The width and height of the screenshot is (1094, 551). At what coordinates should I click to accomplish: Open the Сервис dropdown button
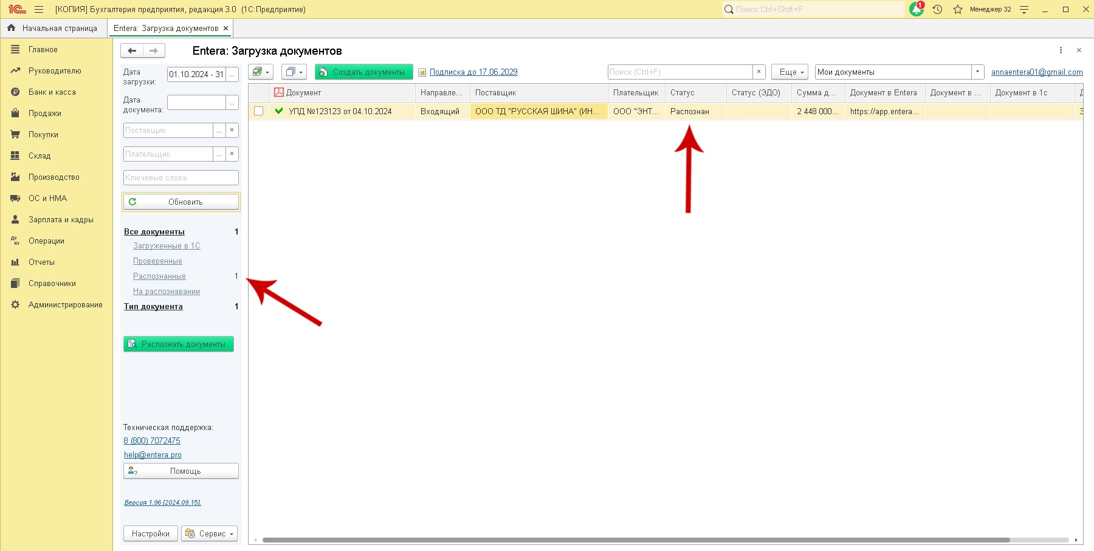coord(209,533)
